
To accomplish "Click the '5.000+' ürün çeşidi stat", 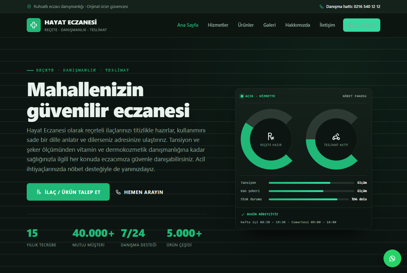I will [x=184, y=233].
